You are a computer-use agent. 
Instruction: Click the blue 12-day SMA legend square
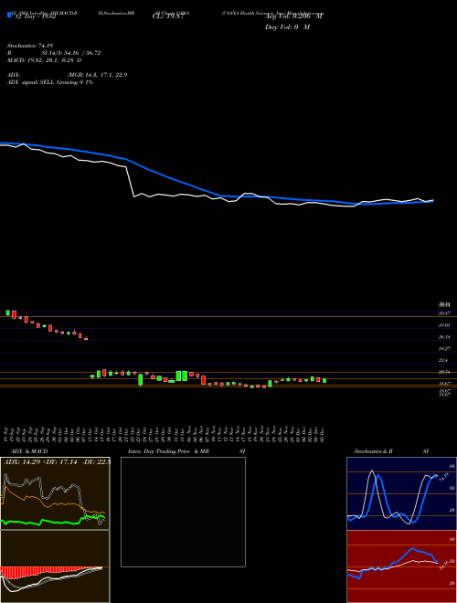(9, 16)
